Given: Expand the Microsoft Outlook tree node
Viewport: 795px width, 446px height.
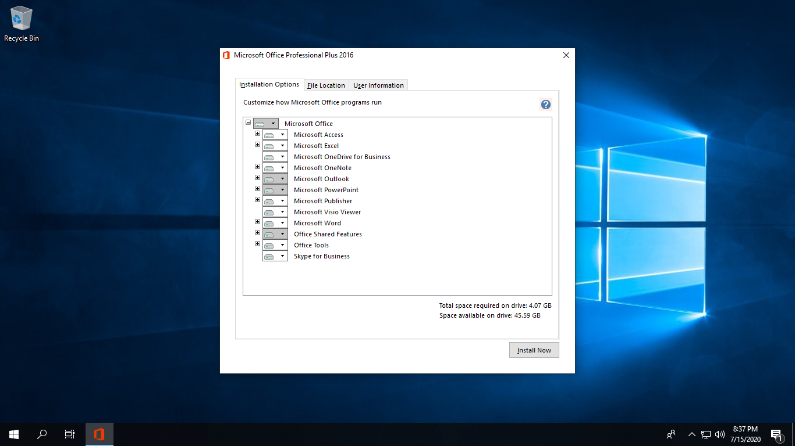Looking at the screenshot, I should (258, 178).
